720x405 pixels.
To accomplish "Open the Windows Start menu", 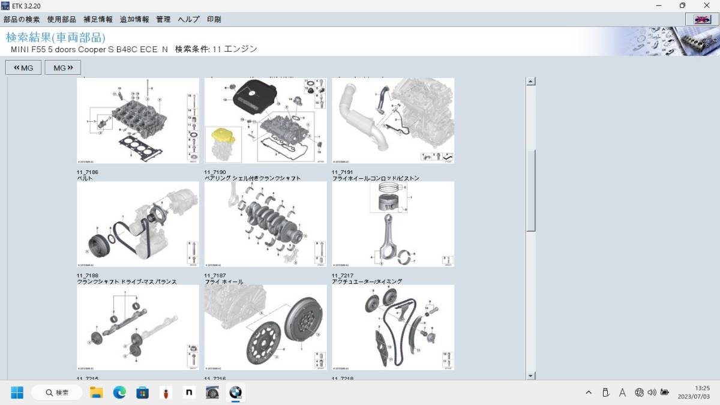I will 17,392.
